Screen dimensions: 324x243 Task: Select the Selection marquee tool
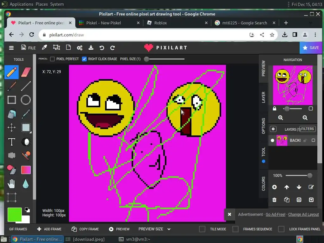26,128
